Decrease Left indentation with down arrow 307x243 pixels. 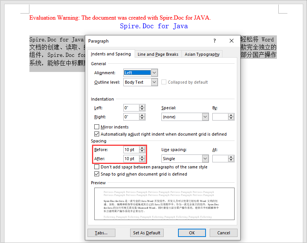coord(142,109)
